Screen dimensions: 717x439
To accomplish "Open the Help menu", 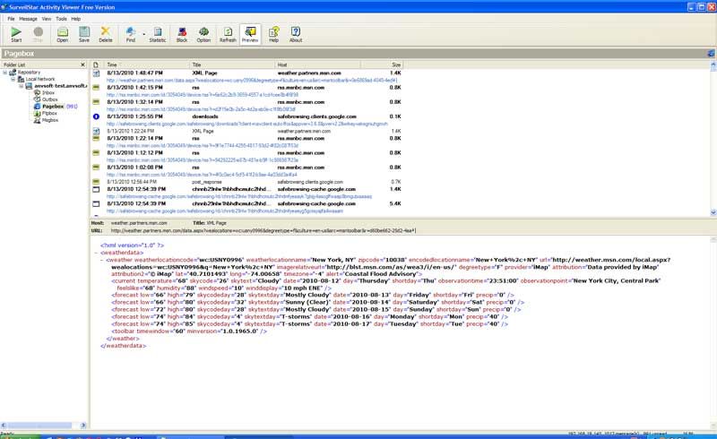I will 76,19.
